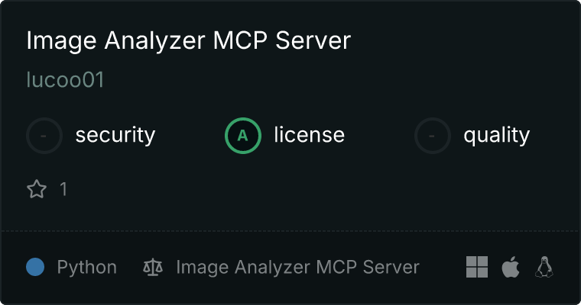Click the security label
Image resolution: width=581 pixels, height=305 pixels.
115,135
